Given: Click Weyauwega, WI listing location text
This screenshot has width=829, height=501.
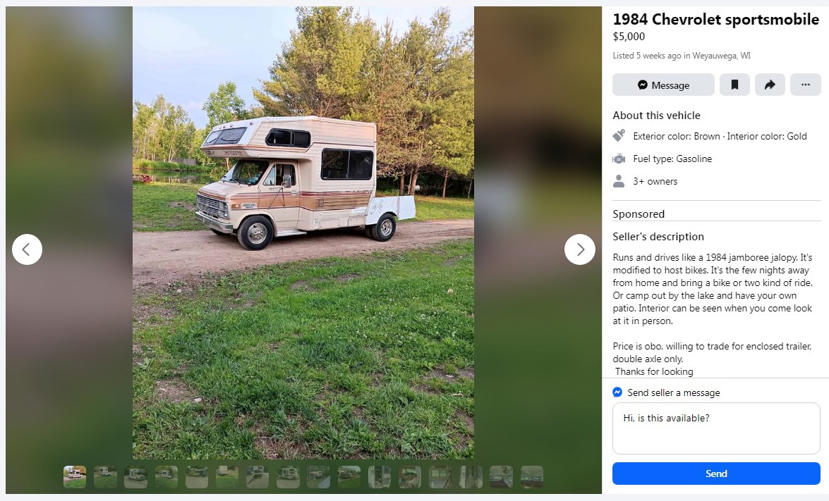Looking at the screenshot, I should pos(721,56).
